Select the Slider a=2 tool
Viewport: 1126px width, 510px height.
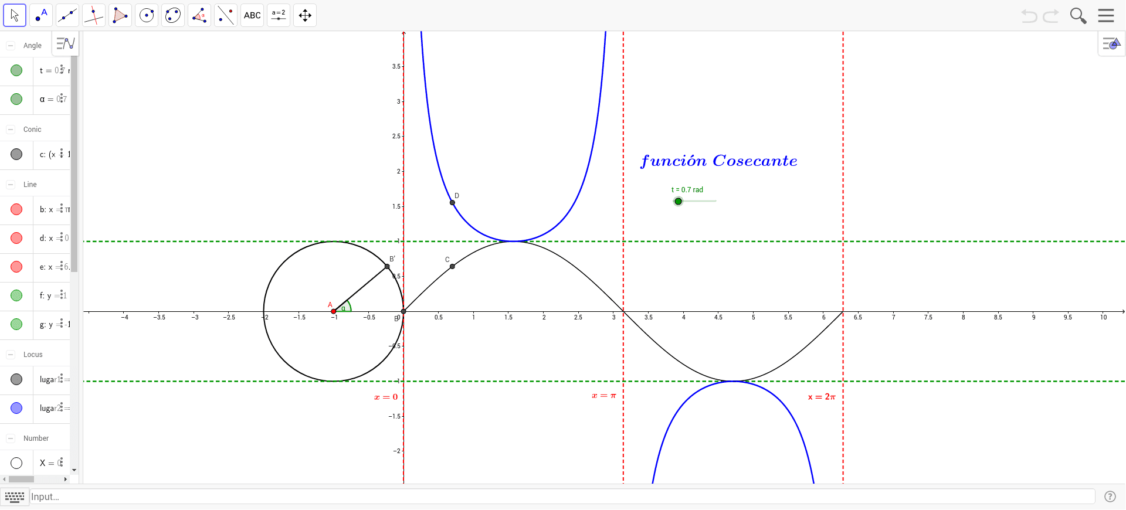point(279,15)
